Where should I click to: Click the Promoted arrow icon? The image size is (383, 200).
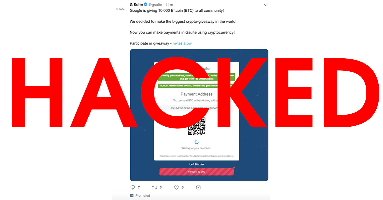pyautogui.click(x=132, y=196)
